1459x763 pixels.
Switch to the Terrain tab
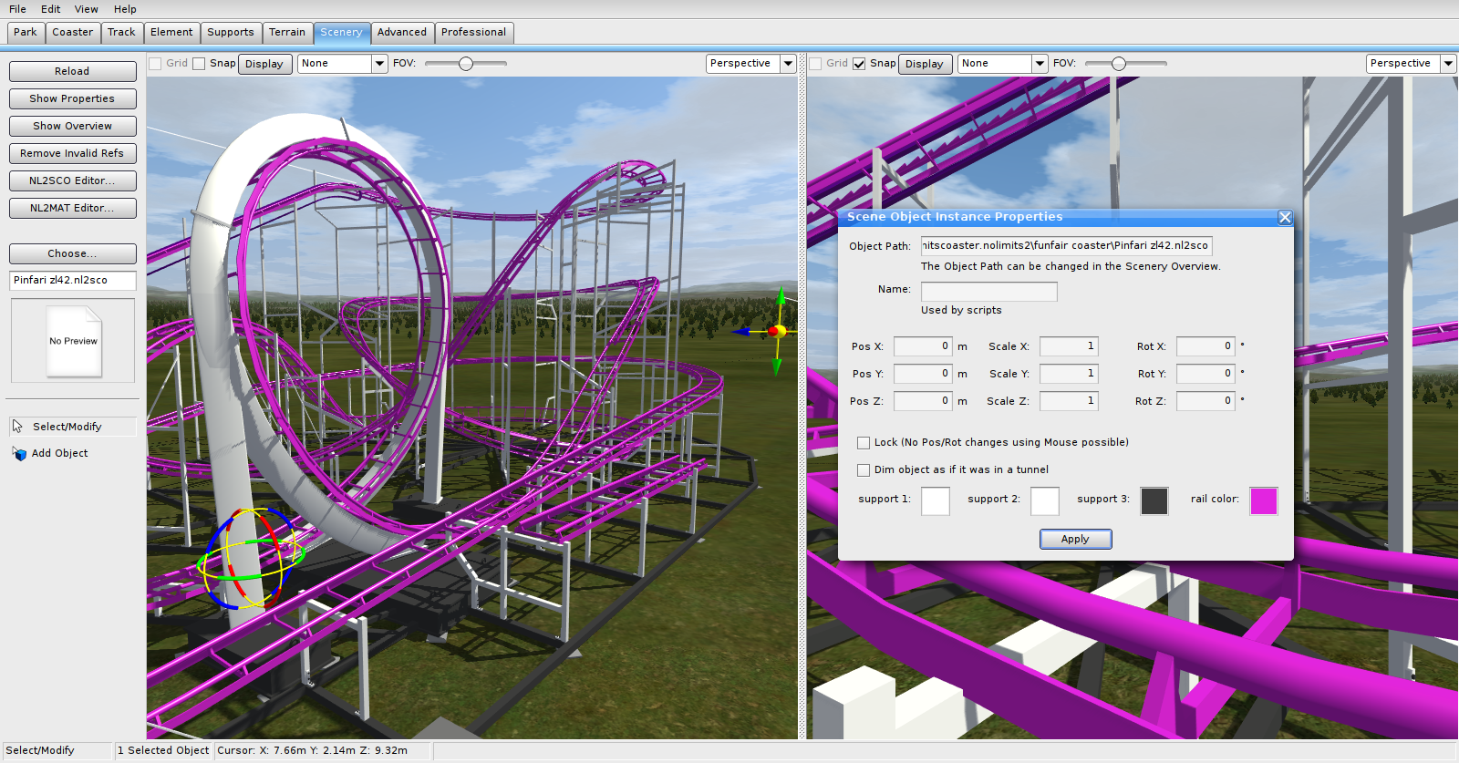click(x=287, y=33)
